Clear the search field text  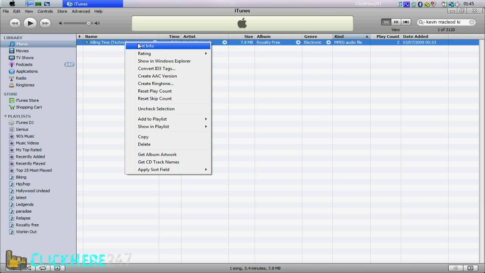[x=472, y=22]
